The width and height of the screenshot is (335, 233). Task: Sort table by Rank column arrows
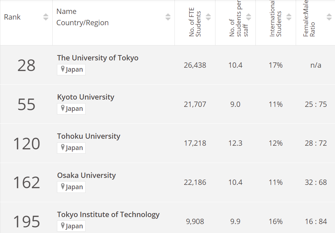click(46, 17)
